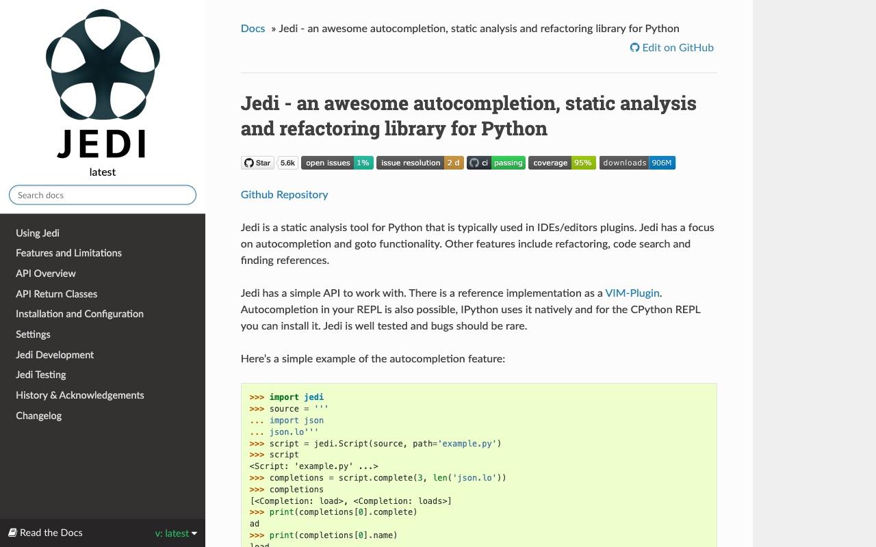Image resolution: width=876 pixels, height=547 pixels.
Task: Focus the Search docs field
Action: click(x=103, y=195)
